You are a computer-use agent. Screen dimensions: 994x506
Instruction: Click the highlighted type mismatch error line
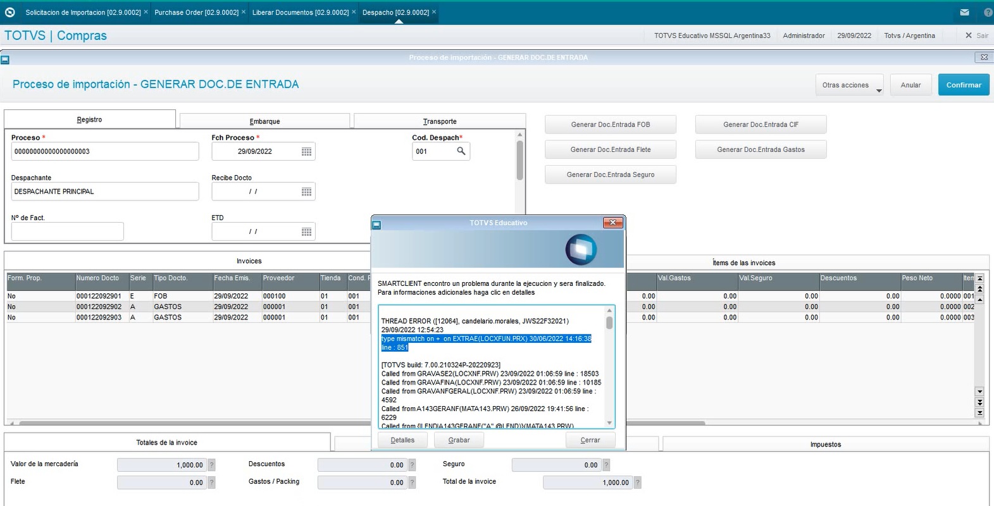[x=486, y=343]
